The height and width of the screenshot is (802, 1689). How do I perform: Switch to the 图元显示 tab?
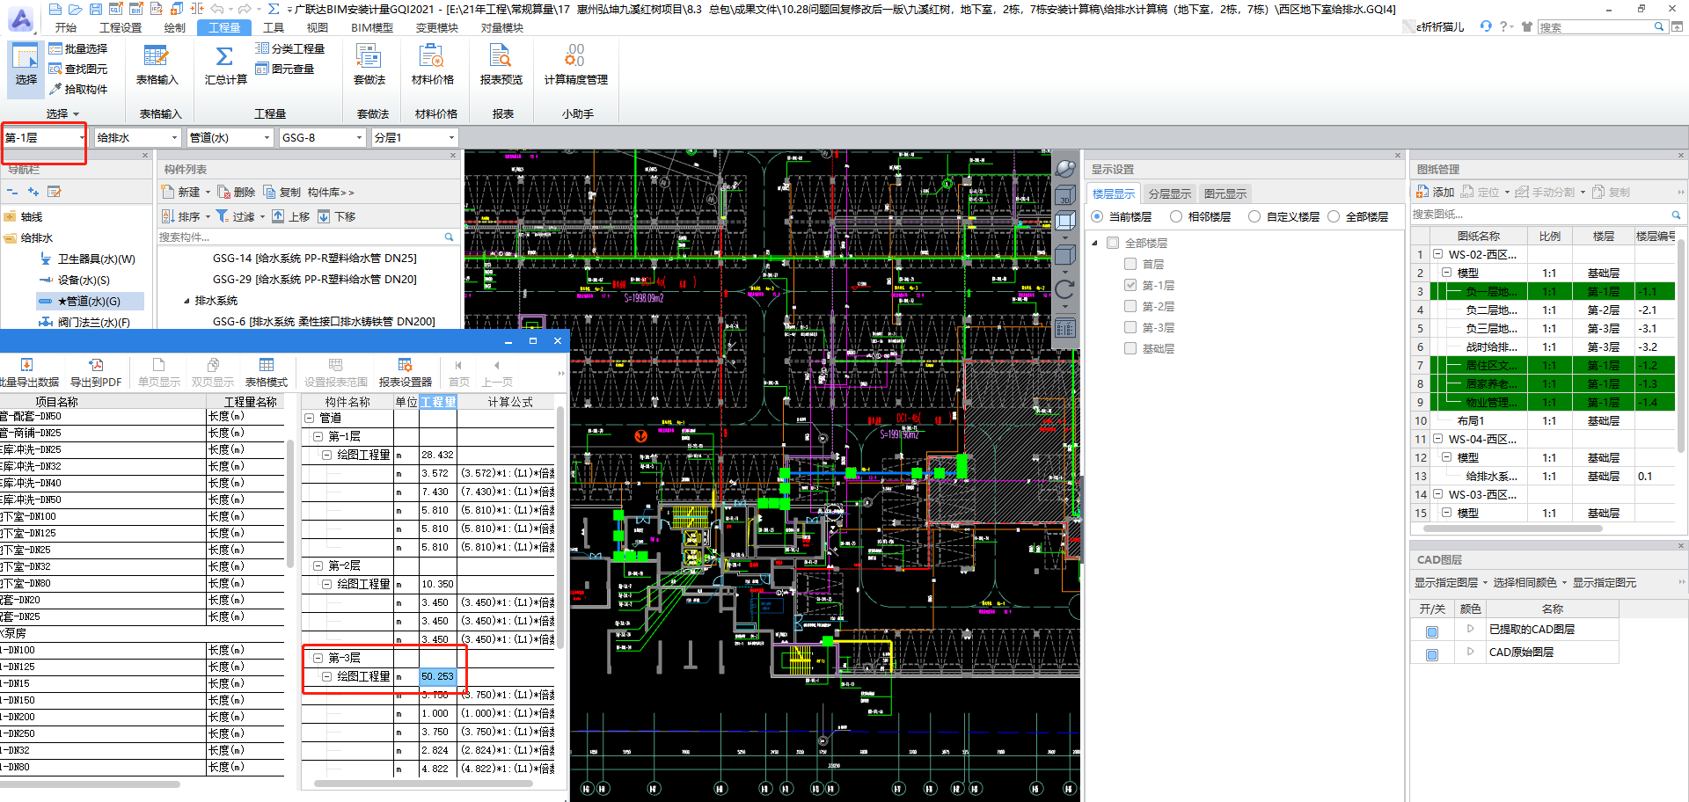click(x=1225, y=193)
